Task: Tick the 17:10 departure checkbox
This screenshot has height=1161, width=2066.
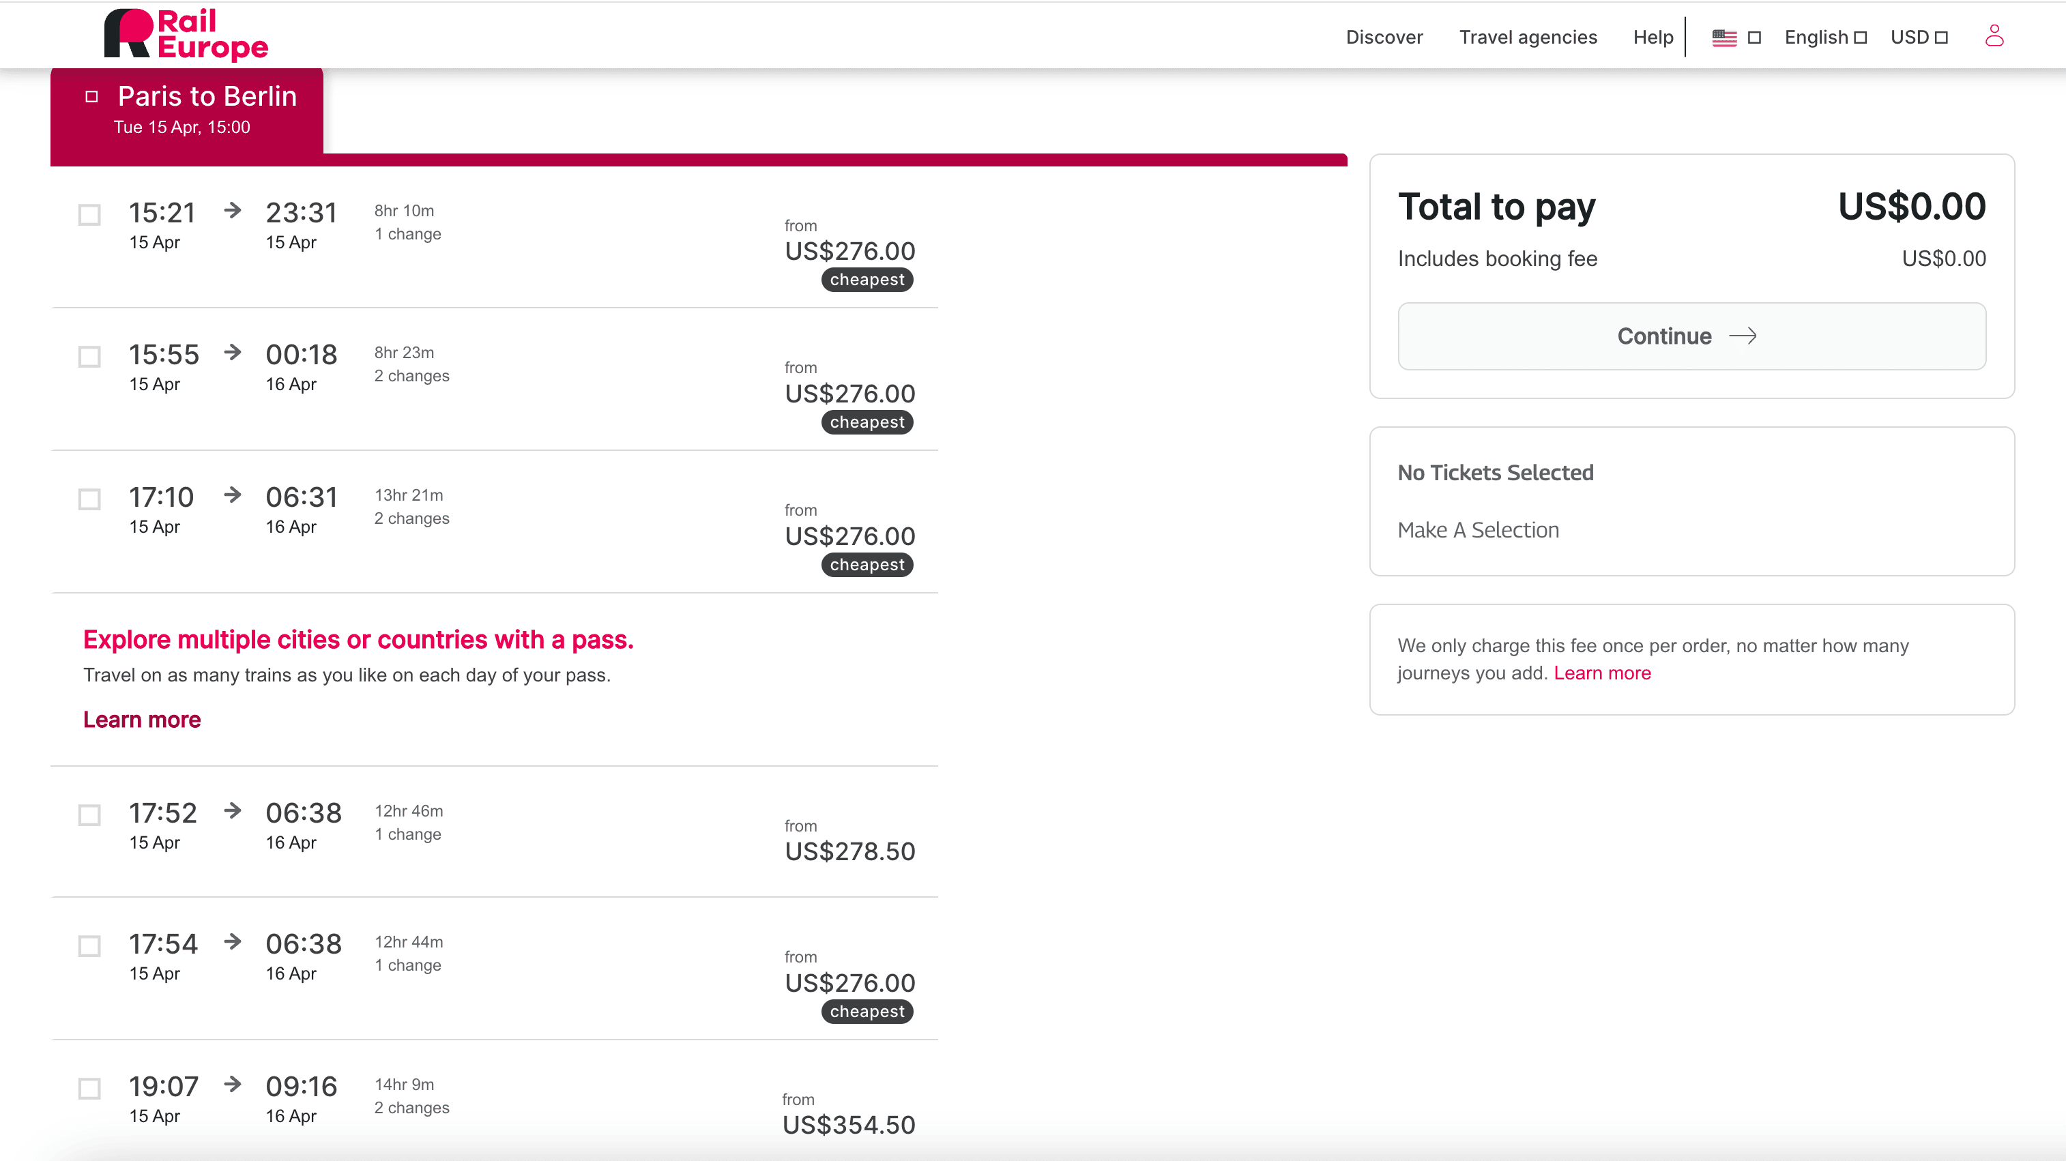Action: coord(89,499)
